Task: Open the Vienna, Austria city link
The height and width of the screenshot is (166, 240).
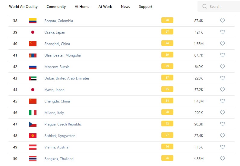Action: pos(56,147)
